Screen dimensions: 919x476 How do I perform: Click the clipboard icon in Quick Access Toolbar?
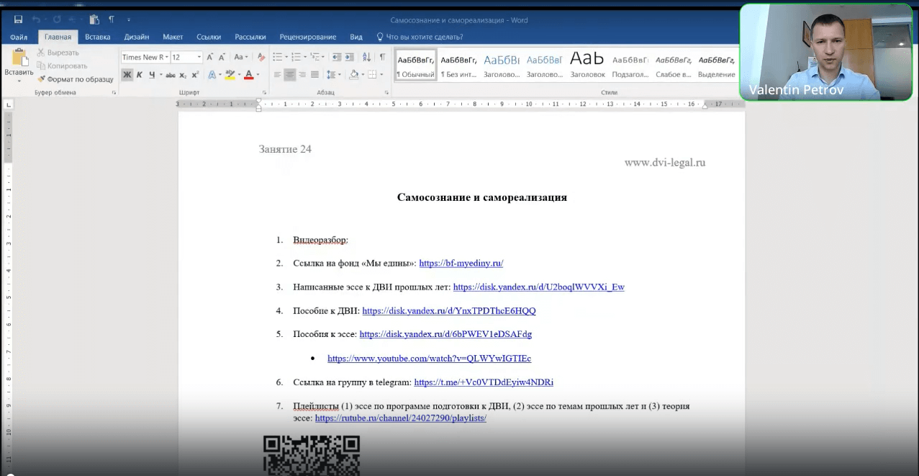click(94, 19)
